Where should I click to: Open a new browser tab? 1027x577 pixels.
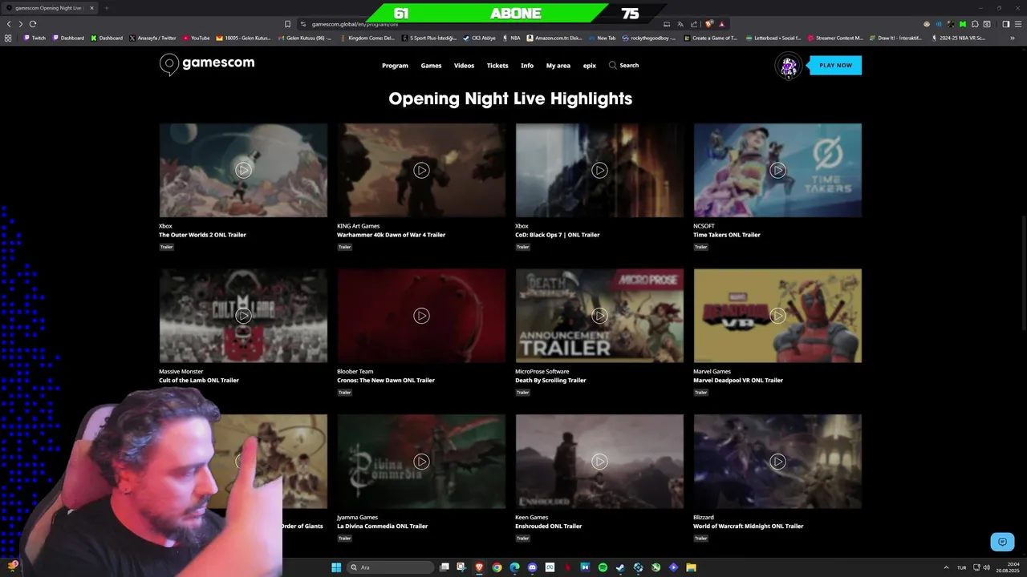point(106,8)
